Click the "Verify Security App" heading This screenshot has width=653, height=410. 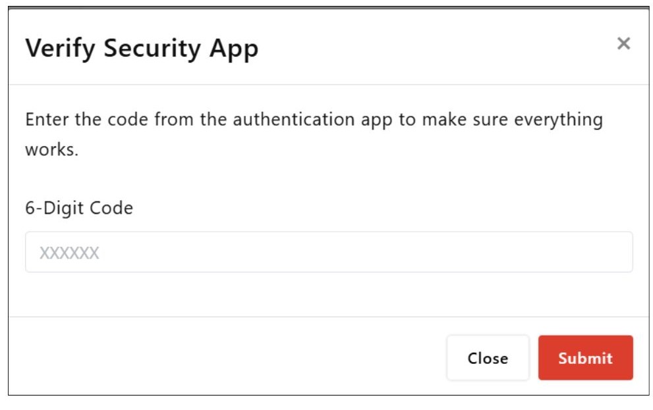(142, 49)
